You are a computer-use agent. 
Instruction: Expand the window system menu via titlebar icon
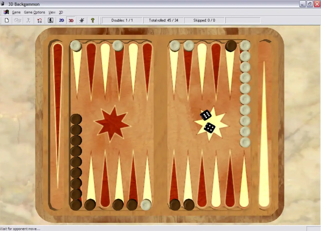pyautogui.click(x=3, y=4)
